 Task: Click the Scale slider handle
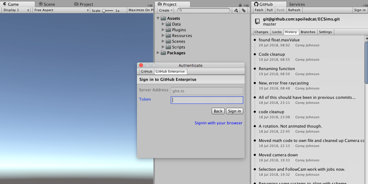[104, 11]
